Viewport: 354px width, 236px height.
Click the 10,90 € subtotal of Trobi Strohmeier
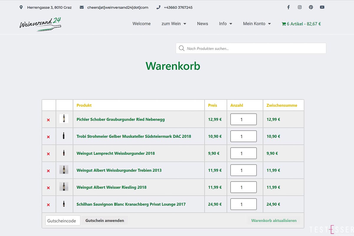pyautogui.click(x=273, y=136)
